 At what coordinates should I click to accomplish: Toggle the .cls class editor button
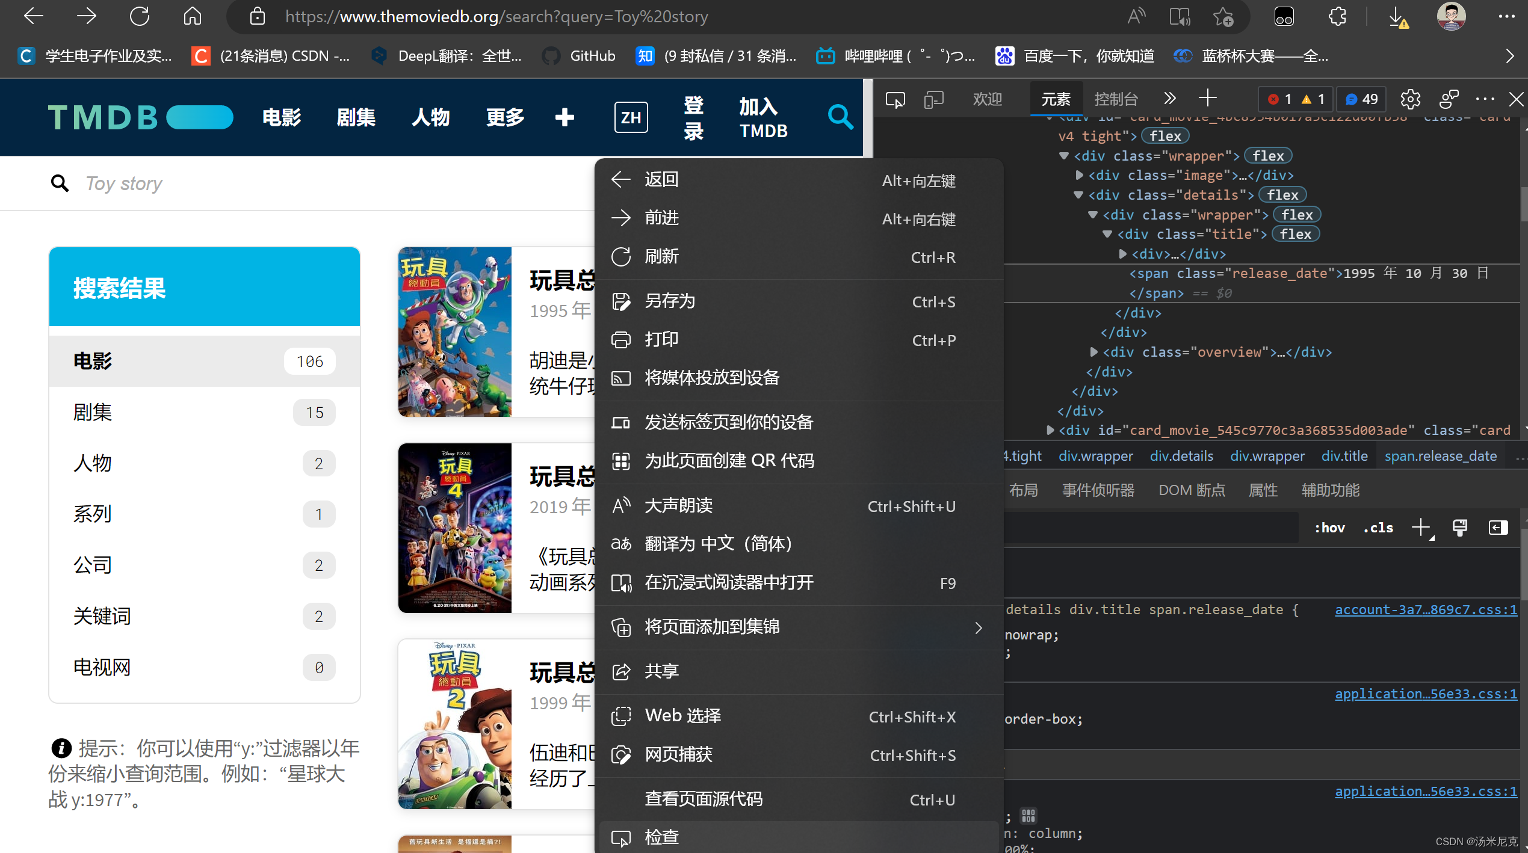point(1378,528)
